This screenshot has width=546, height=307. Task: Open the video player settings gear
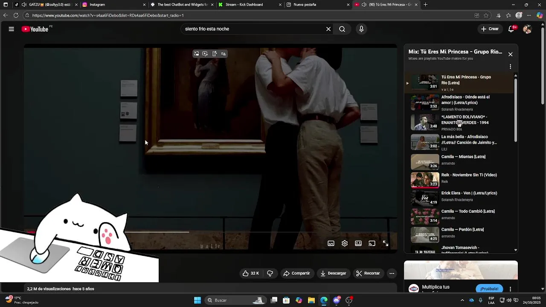[345, 243]
